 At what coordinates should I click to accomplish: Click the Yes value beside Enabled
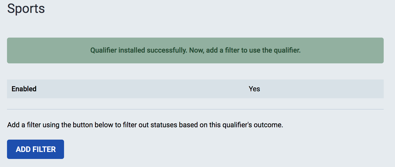tap(254, 89)
